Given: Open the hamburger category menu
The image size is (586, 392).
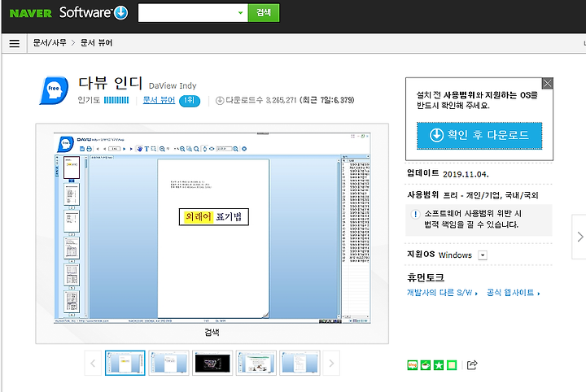Looking at the screenshot, I should click(x=14, y=43).
